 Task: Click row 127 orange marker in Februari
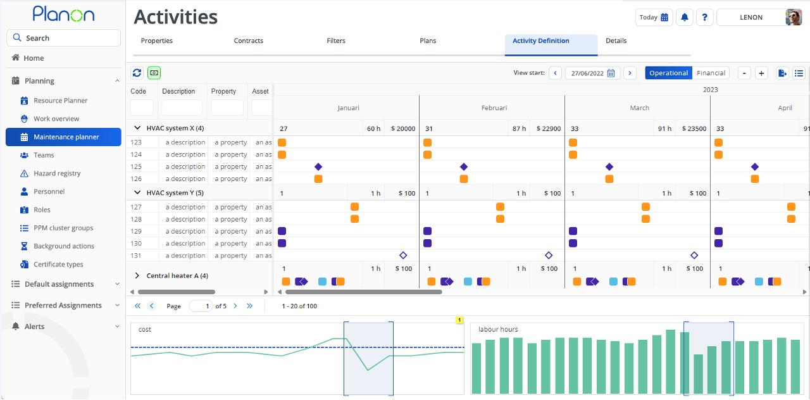[500, 206]
